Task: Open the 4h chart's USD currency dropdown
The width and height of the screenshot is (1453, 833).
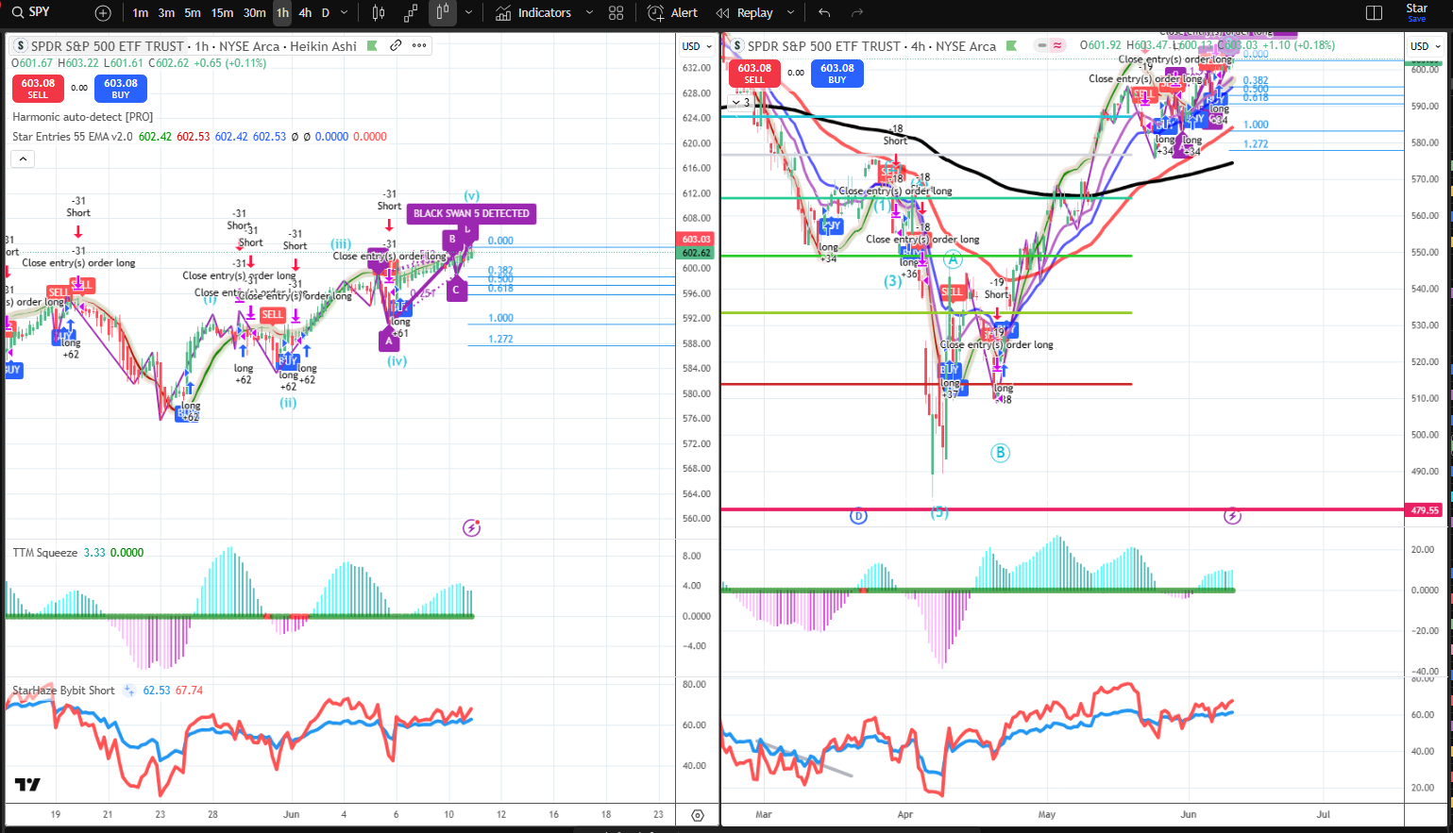Action: [1426, 46]
